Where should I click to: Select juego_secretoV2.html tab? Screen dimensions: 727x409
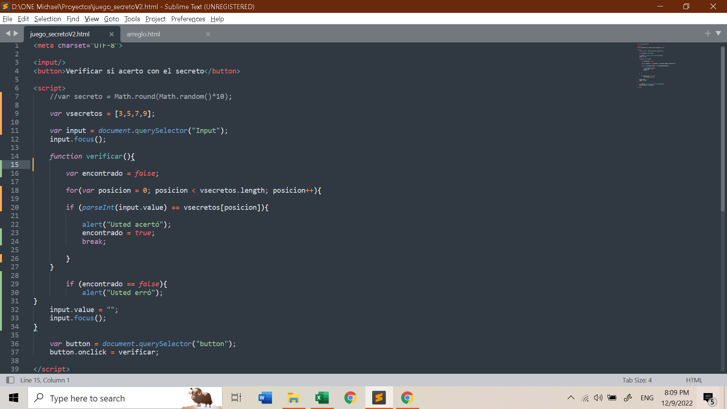[x=60, y=34]
